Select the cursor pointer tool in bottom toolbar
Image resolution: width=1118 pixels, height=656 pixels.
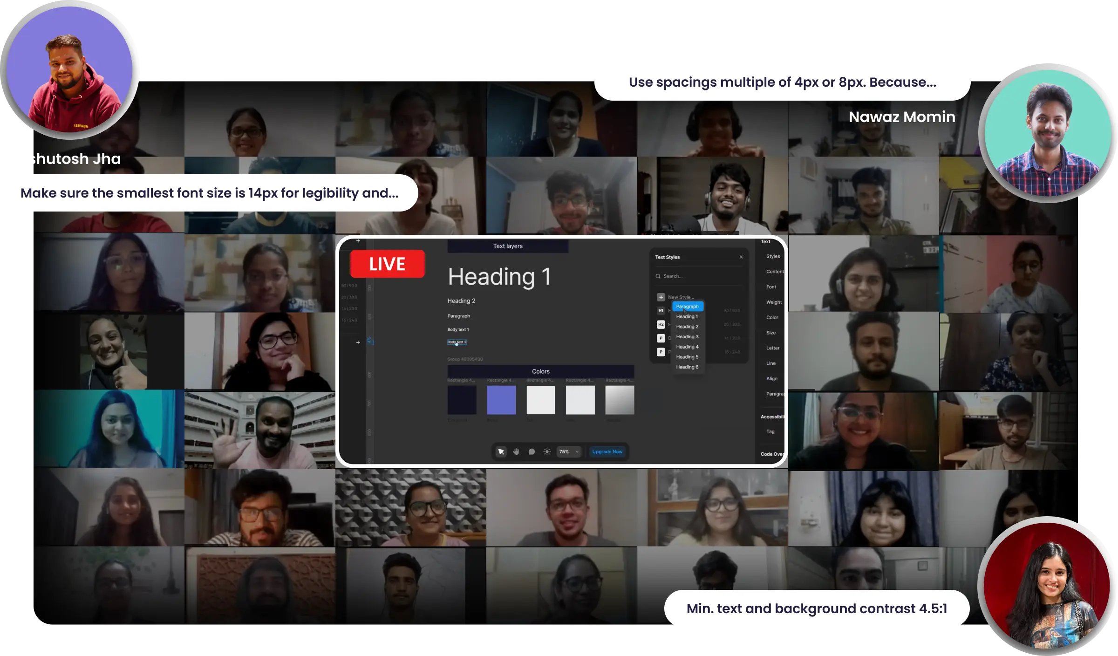coord(501,451)
